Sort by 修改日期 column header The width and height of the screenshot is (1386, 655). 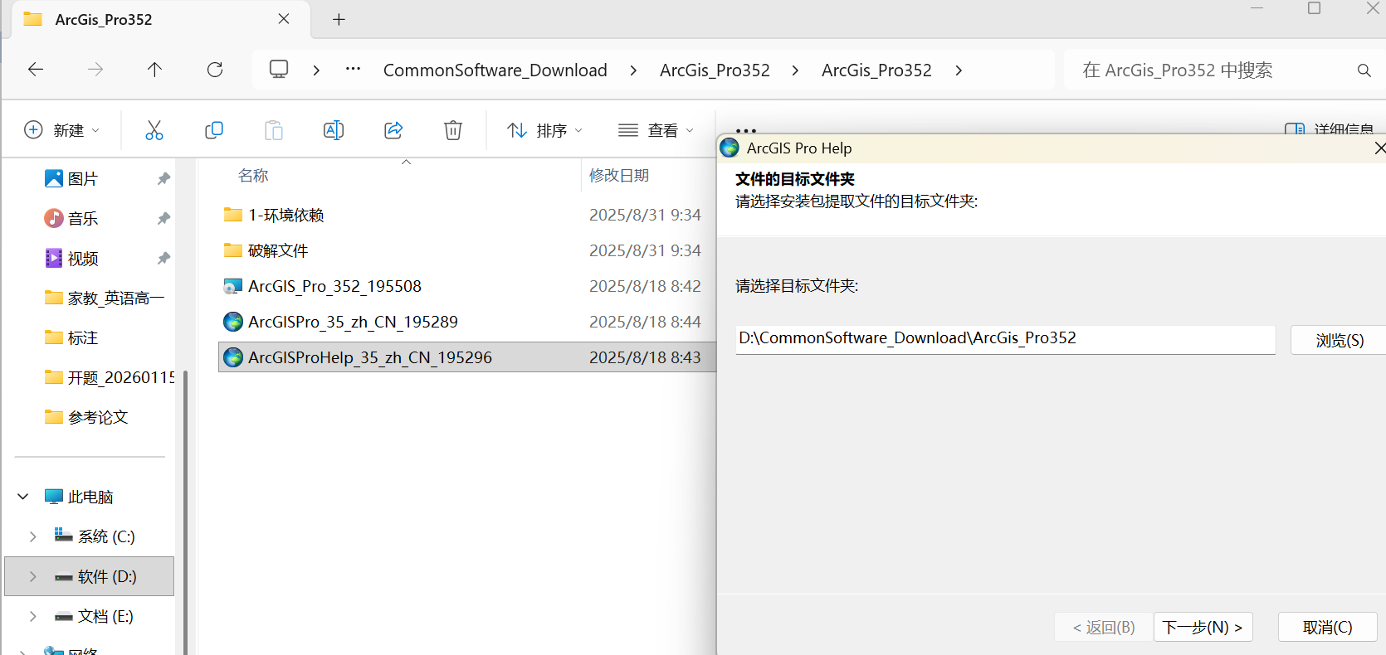click(619, 176)
